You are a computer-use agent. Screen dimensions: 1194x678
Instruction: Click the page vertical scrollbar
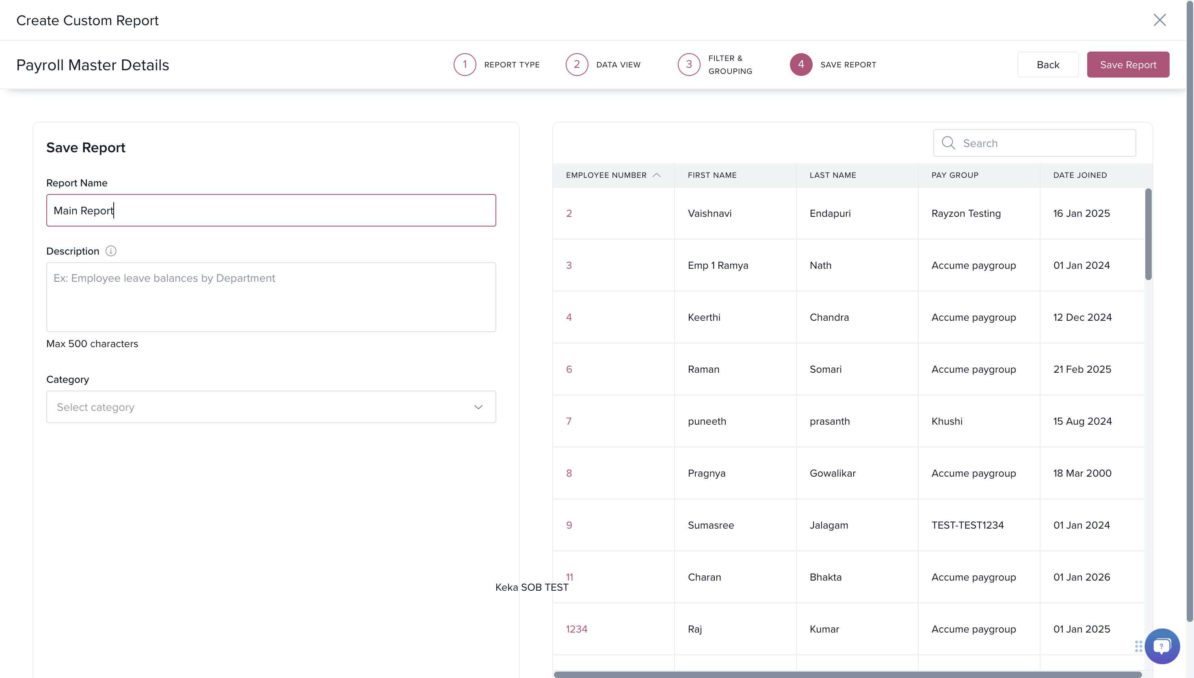[1190, 311]
